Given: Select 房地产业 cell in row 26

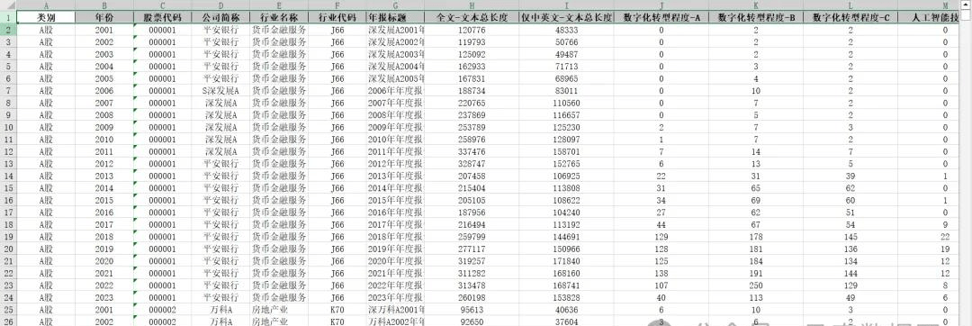Looking at the screenshot, I should point(279,321).
